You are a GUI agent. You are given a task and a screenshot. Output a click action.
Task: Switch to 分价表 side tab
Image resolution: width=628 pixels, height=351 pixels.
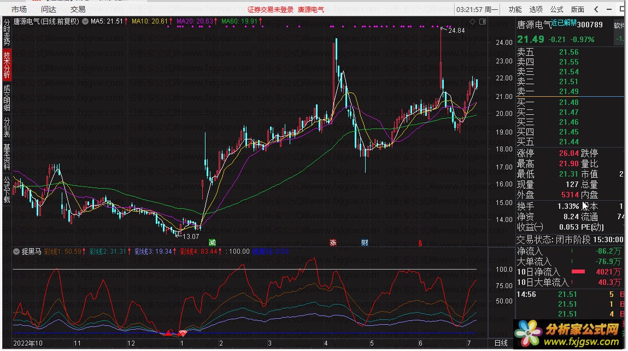7,127
